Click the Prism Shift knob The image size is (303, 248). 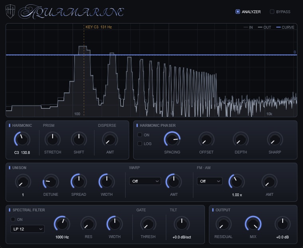[x=79, y=139]
